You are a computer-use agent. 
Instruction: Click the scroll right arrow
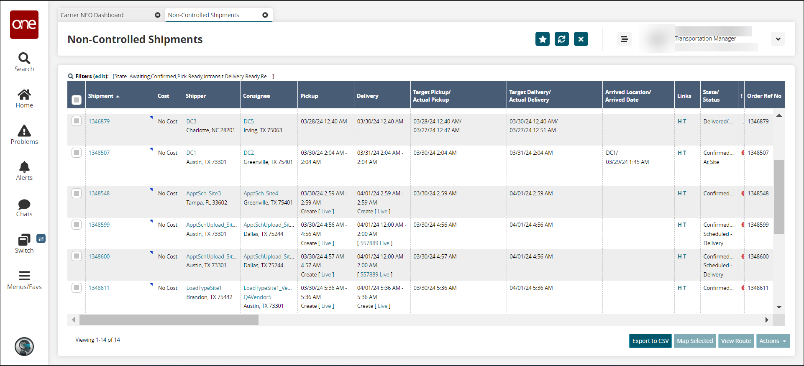tap(767, 320)
